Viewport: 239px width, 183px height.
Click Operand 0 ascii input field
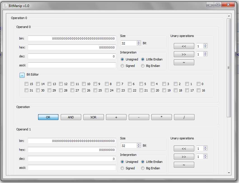(x=72, y=65)
